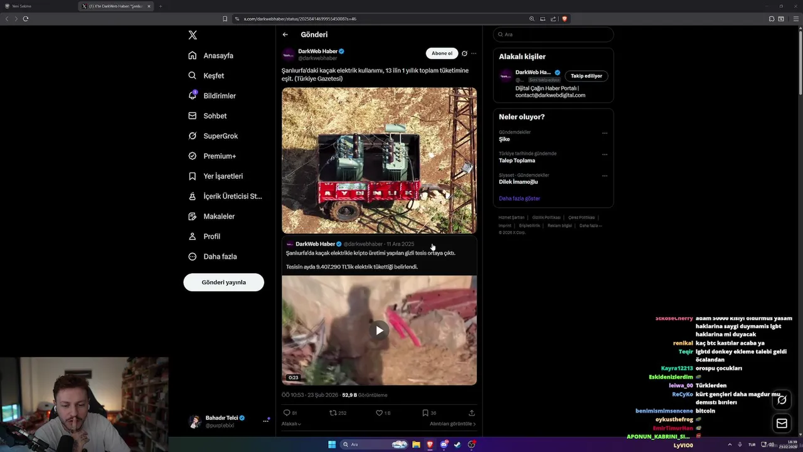Click the browser back arrow

[7, 19]
